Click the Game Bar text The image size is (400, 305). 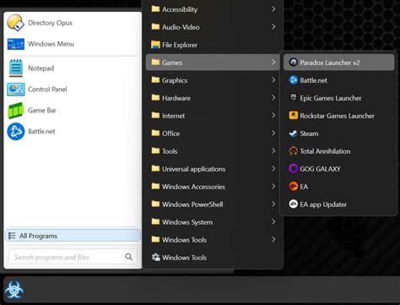42,111
